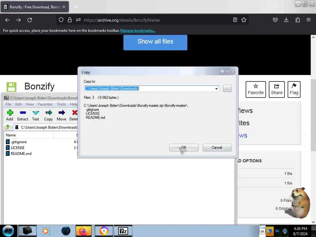Image resolution: width=316 pixels, height=237 pixels.
Task: Open the Manage bookmarks link
Action: 138,31
